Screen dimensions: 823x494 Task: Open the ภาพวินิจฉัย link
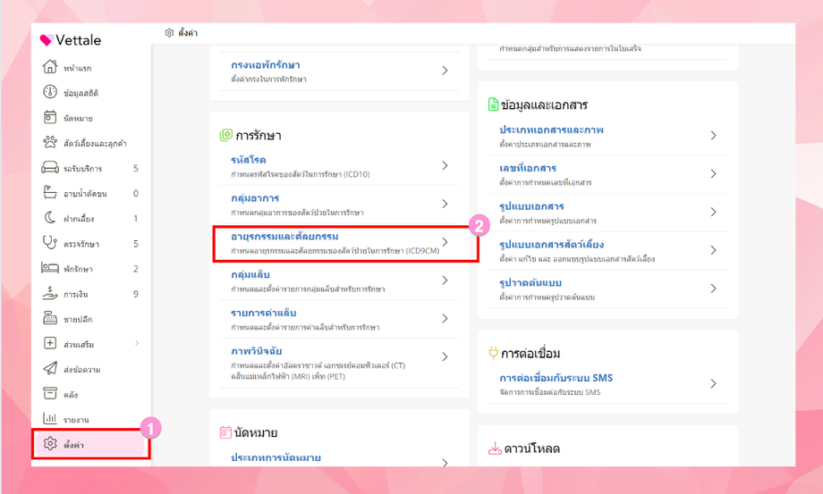(257, 351)
